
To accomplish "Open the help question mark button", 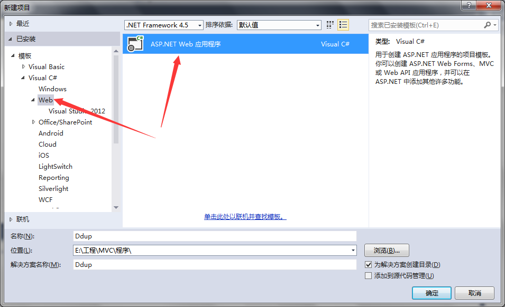I will tap(469, 5).
